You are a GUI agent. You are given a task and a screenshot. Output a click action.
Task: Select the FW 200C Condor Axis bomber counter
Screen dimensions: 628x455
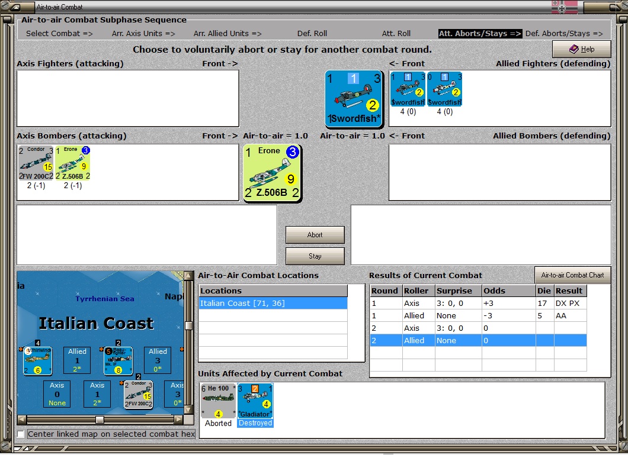pyautogui.click(x=36, y=163)
